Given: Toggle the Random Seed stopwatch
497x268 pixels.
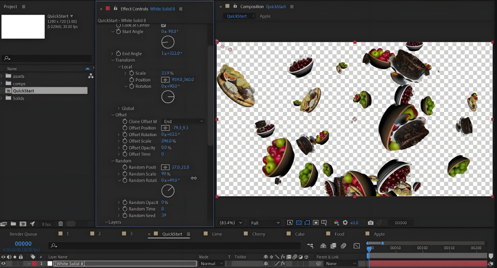Looking at the screenshot, I should tap(125, 216).
